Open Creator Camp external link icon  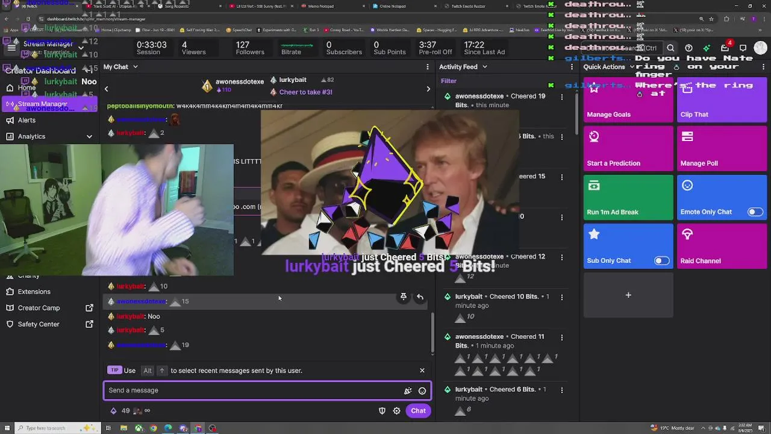89,308
